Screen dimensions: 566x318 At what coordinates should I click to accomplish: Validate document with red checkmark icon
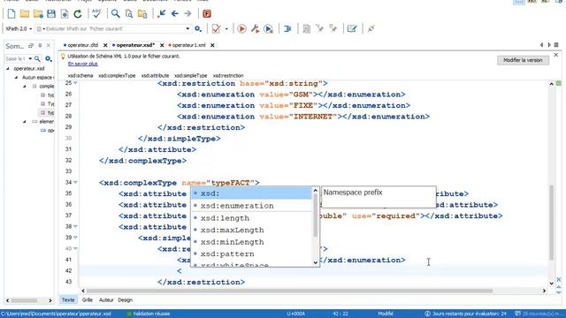point(216,29)
